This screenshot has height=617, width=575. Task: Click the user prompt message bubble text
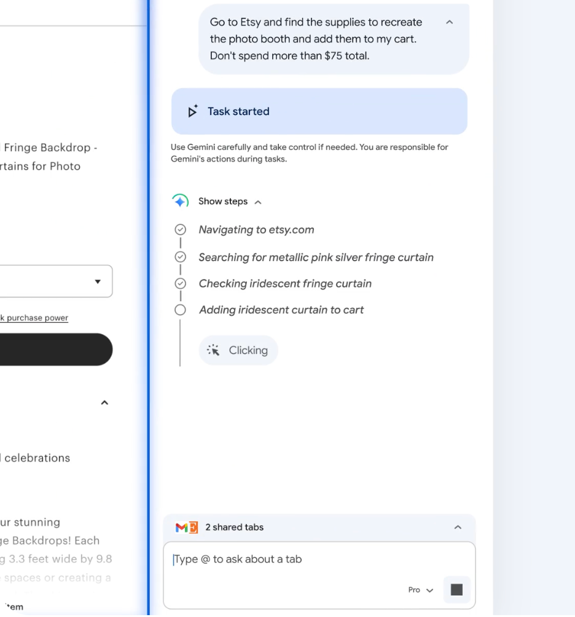(316, 39)
